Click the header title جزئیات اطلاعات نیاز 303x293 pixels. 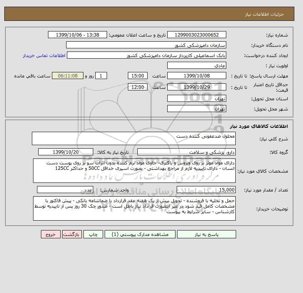pos(264,14)
